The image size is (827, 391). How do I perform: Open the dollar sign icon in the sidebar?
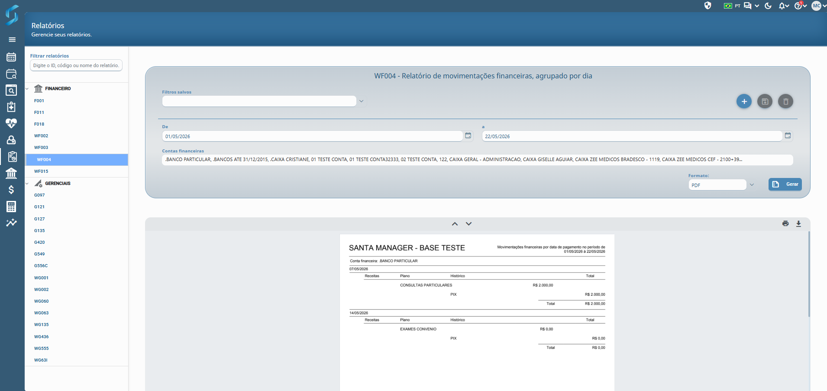coord(11,190)
